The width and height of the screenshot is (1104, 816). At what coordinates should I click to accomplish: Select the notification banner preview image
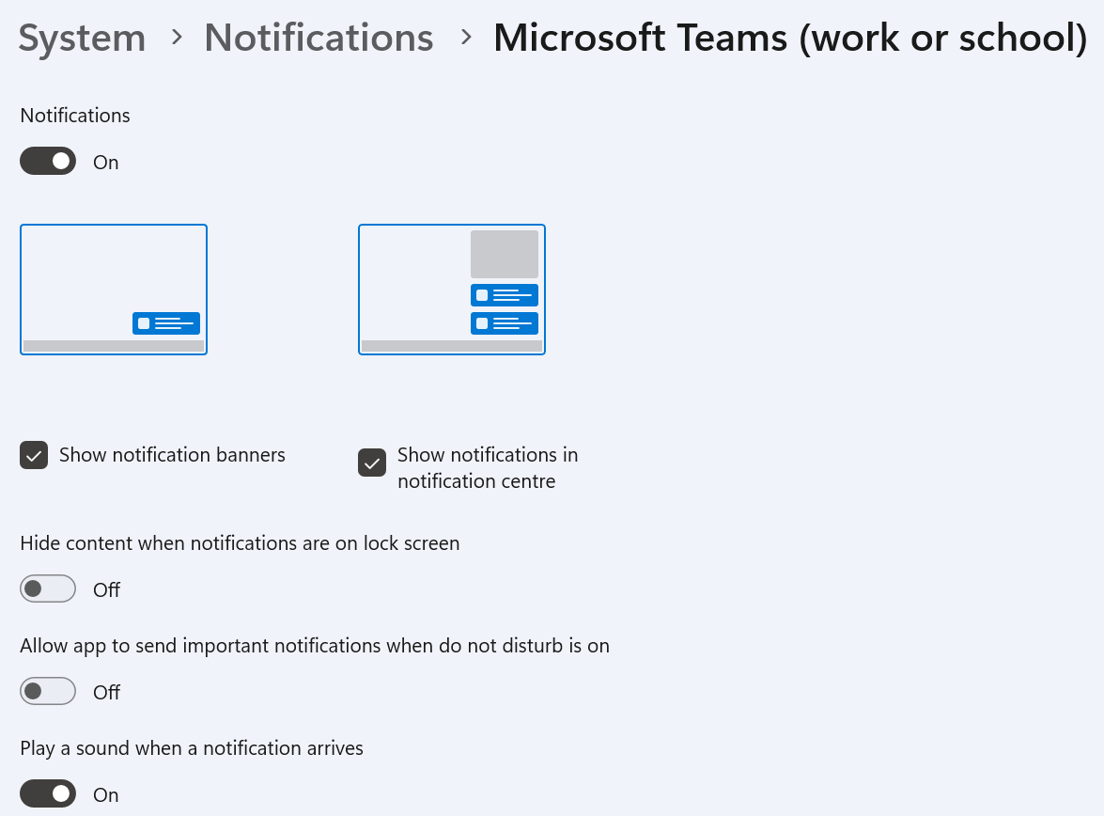[x=114, y=290]
